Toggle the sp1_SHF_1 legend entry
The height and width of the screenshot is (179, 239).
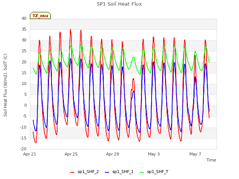coord(119,172)
